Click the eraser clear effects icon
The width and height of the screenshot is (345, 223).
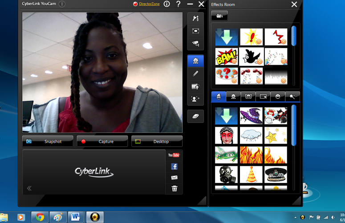(x=195, y=116)
